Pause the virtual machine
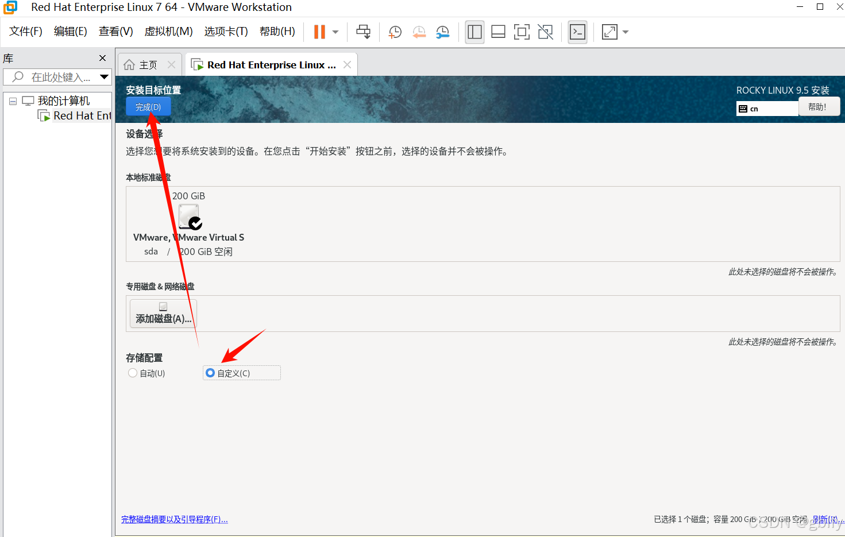The height and width of the screenshot is (537, 845). pyautogui.click(x=319, y=32)
